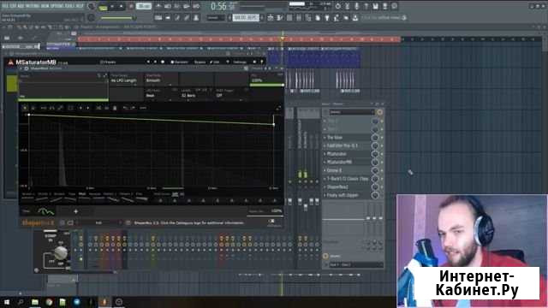This screenshot has height=308, width=548.
Task: Open Windows Start menu
Action: click(7, 302)
